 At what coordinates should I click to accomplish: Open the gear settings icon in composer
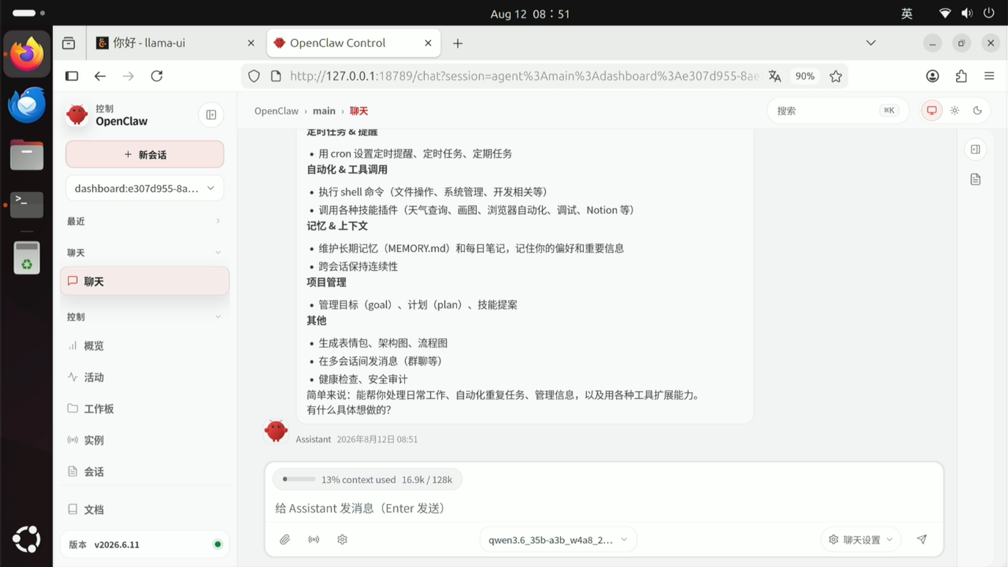343,539
